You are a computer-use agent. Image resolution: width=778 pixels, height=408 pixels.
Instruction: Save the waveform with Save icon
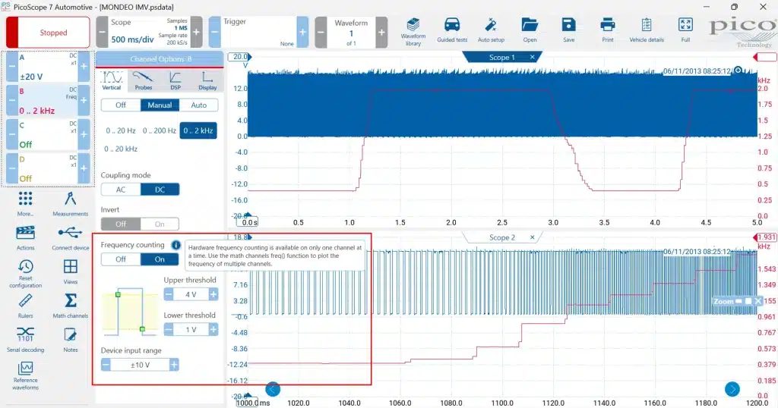[568, 30]
